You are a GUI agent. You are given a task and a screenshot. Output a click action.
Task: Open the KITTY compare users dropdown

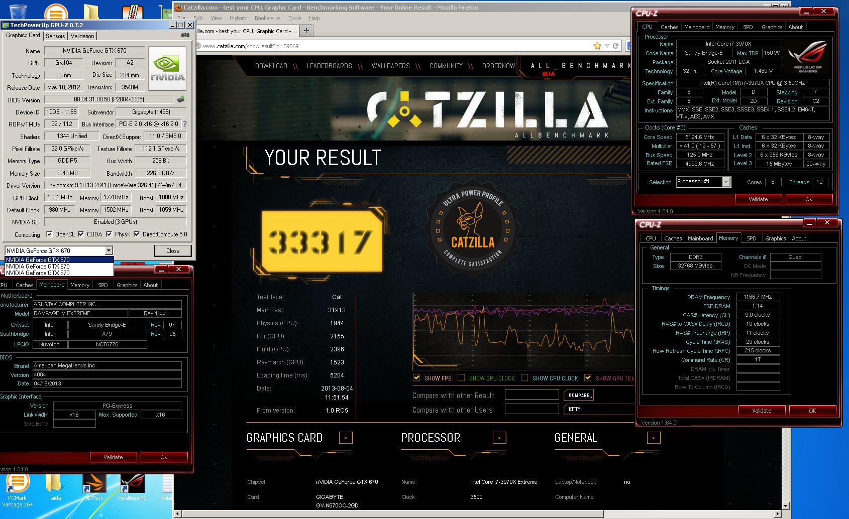tap(600, 409)
